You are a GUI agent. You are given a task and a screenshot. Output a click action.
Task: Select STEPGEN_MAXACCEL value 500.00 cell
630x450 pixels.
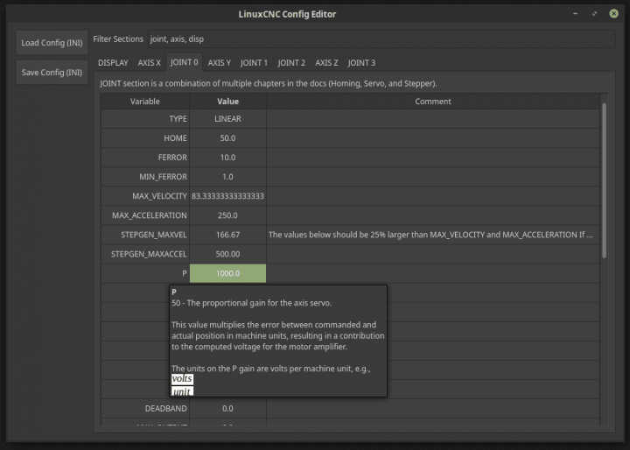point(227,254)
